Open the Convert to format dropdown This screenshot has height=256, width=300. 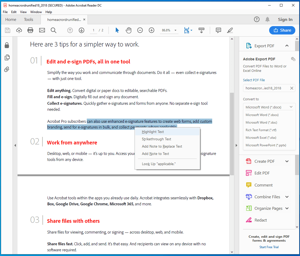(269, 107)
